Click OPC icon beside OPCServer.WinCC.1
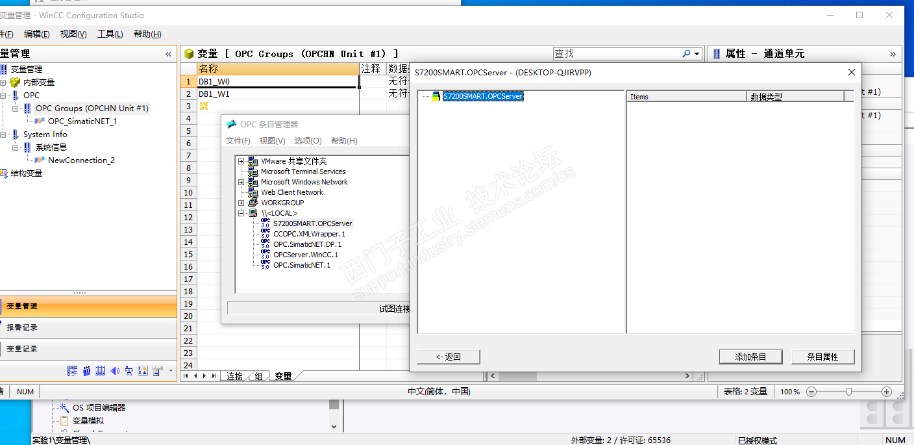The height and width of the screenshot is (445, 914). coord(266,255)
